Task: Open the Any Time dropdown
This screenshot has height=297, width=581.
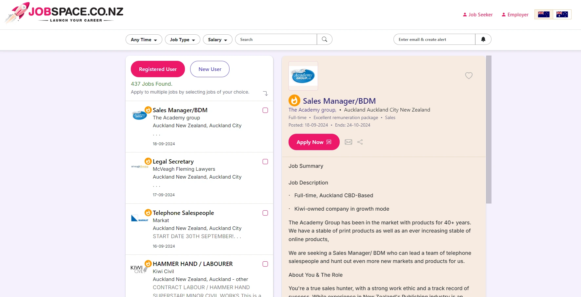Action: tap(144, 40)
